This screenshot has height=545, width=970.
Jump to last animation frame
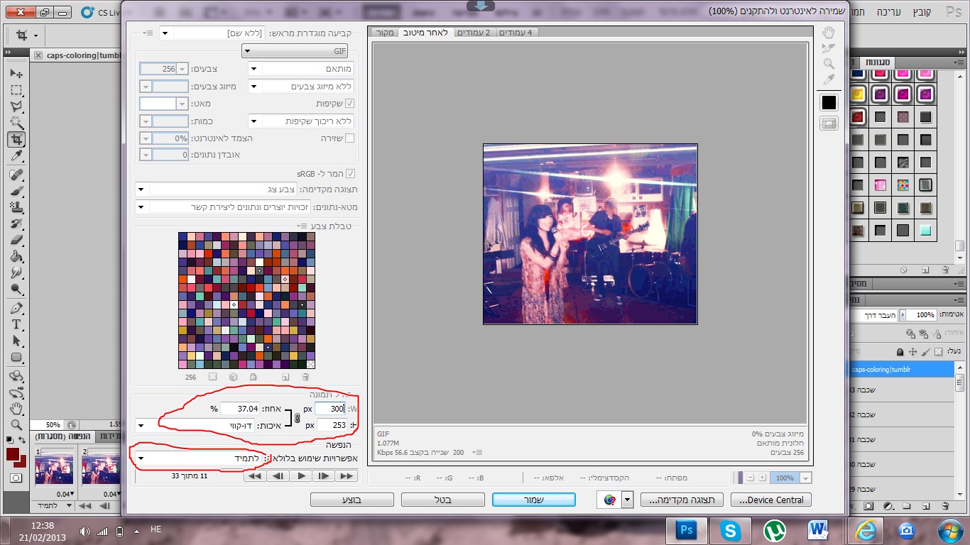[x=346, y=476]
